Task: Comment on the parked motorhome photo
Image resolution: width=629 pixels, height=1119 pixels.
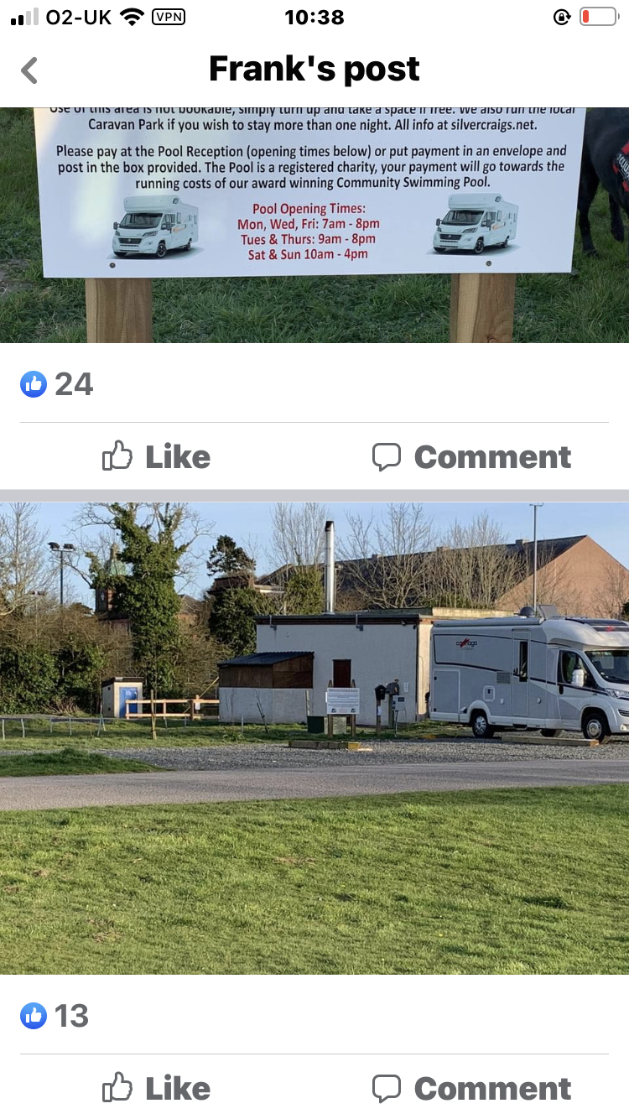Action: [471, 1089]
